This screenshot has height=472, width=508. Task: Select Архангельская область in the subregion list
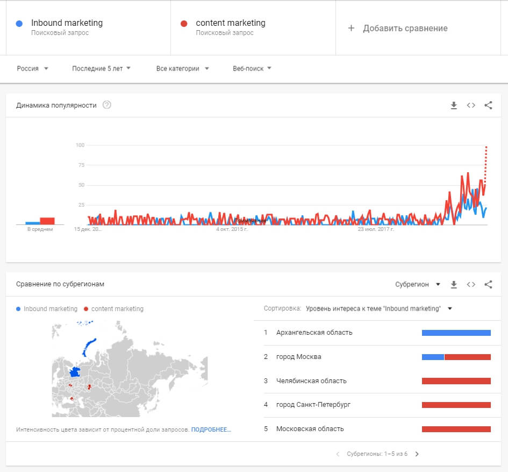coord(313,333)
